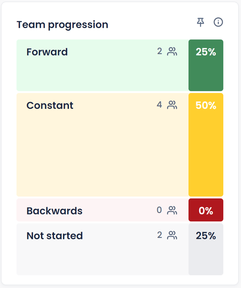Click the red 0% Backwards block
Image resolution: width=241 pixels, height=288 pixels.
[x=206, y=210]
